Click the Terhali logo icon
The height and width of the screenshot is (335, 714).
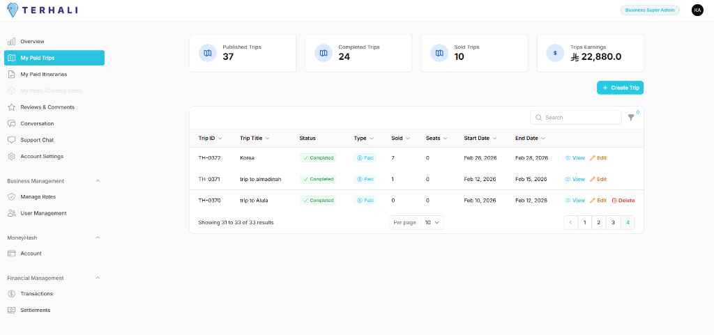coord(13,10)
